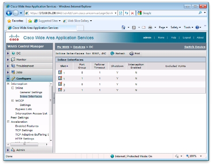
Task: Open Interception Access List item
Action: [x=31, y=113]
